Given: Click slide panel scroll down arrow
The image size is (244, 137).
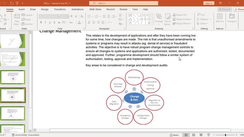Looking at the screenshot, I should click(30, 131).
